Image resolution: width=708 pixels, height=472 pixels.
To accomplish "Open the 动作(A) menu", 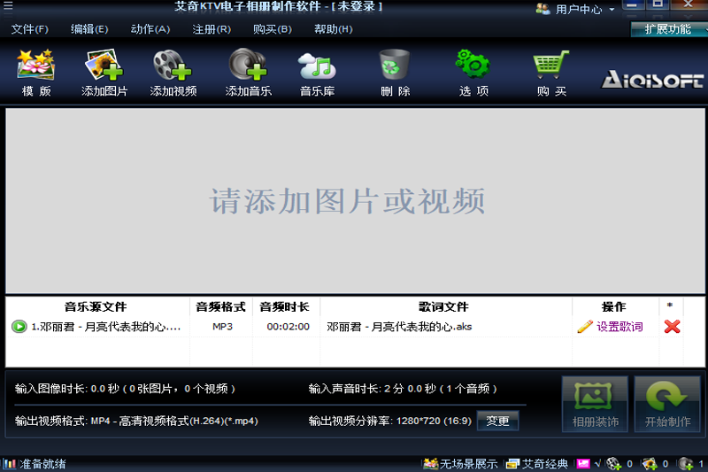I will [150, 29].
